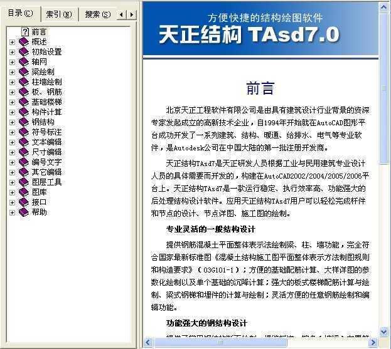Image resolution: width=391 pixels, height=349 pixels.
Task: Click the vertical scrollbar down arrow
Action: 383,331
